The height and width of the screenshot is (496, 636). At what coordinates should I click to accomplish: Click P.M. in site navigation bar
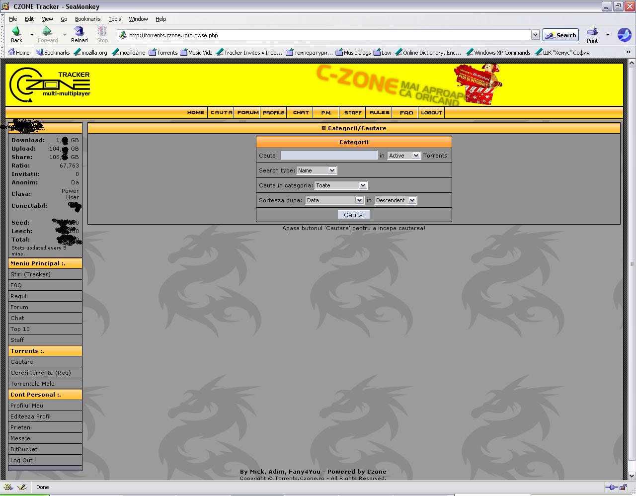point(326,113)
